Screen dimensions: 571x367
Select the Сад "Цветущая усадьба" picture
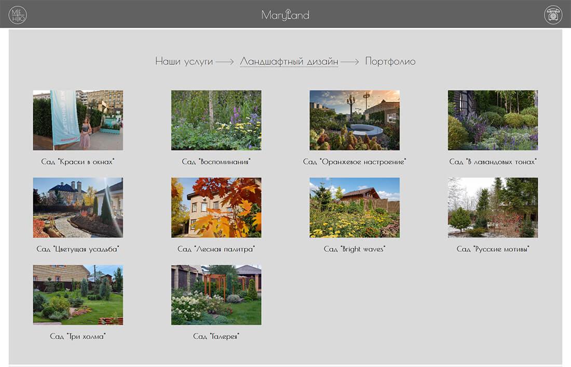(78, 208)
